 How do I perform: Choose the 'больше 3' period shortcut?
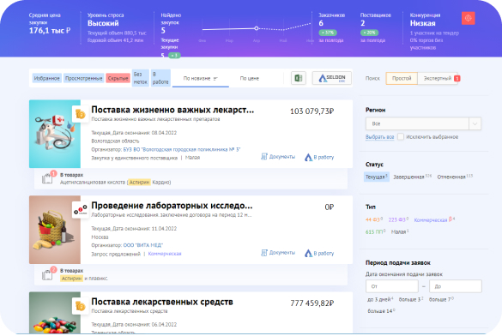coord(411,299)
